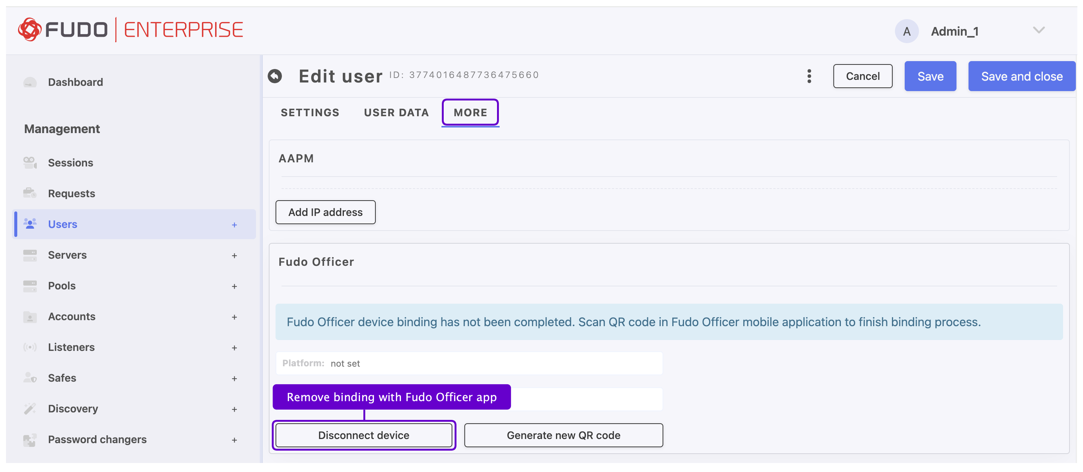The width and height of the screenshot is (1083, 472).
Task: Click the plus next to Safes
Action: coord(234,378)
